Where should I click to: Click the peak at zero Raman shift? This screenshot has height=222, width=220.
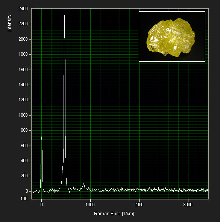coord(41,137)
